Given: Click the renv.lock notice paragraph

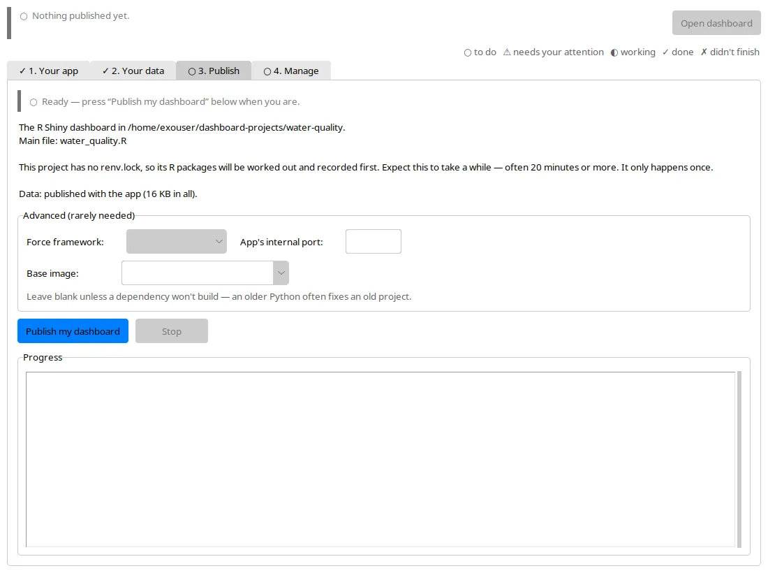Looking at the screenshot, I should [x=366, y=167].
